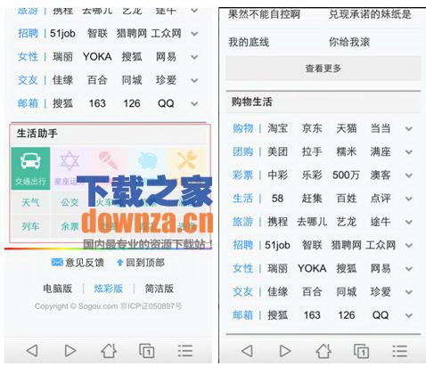Tap the forward arrow in left phone toolbar
This screenshot has width=426, height=366.
coord(70,351)
